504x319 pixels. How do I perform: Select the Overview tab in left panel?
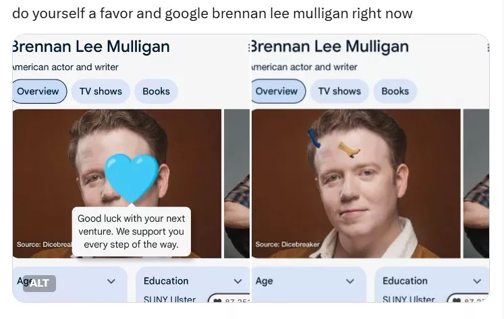tap(39, 91)
